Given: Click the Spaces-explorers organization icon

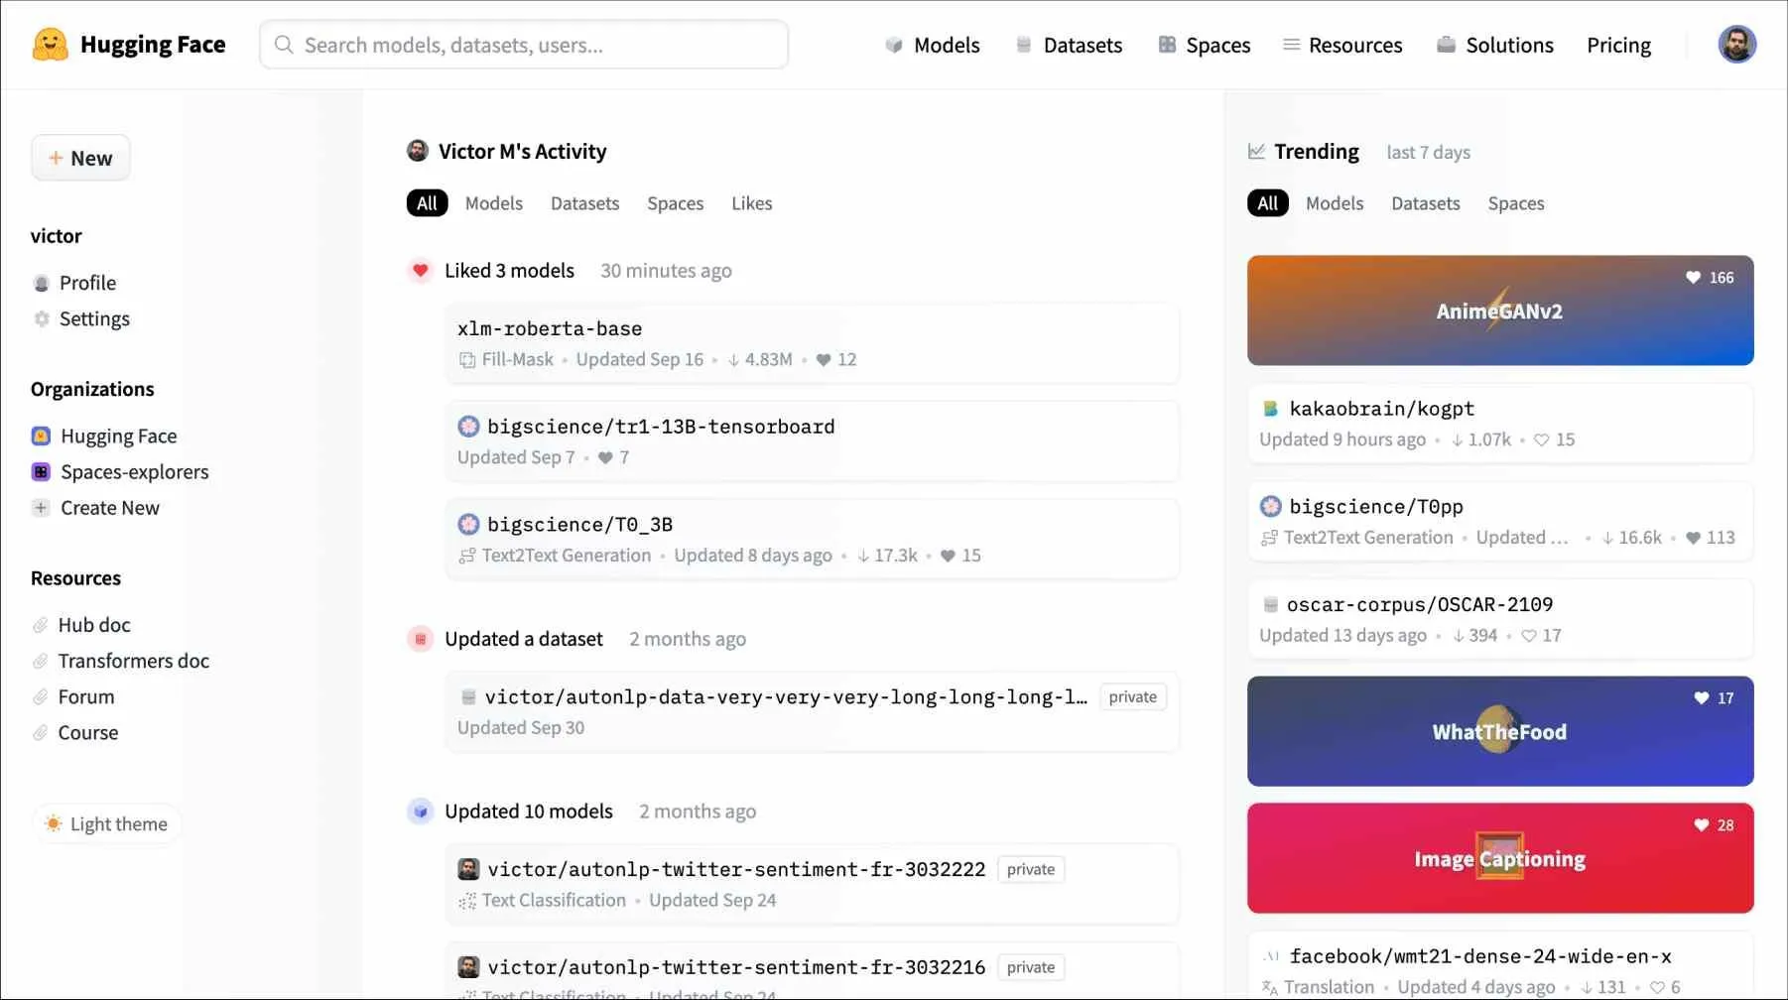Looking at the screenshot, I should [x=41, y=472].
